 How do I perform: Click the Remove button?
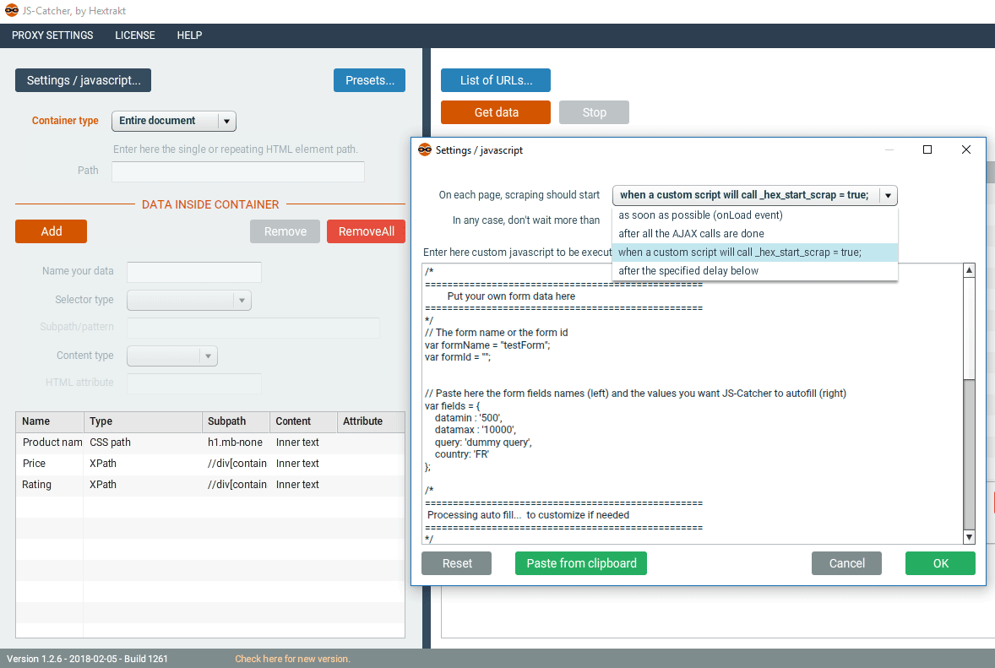[x=285, y=231]
